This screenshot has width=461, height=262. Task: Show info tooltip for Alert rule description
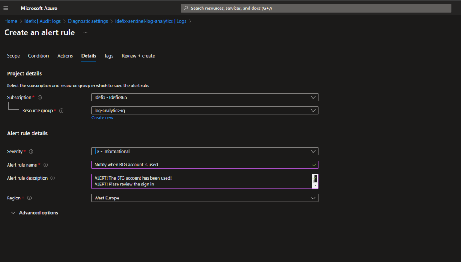tap(53, 178)
